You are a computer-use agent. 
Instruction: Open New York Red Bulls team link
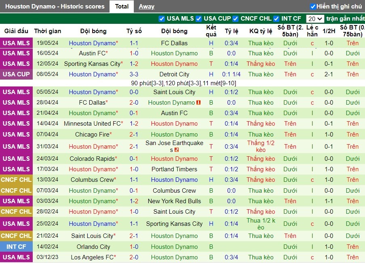point(174,201)
